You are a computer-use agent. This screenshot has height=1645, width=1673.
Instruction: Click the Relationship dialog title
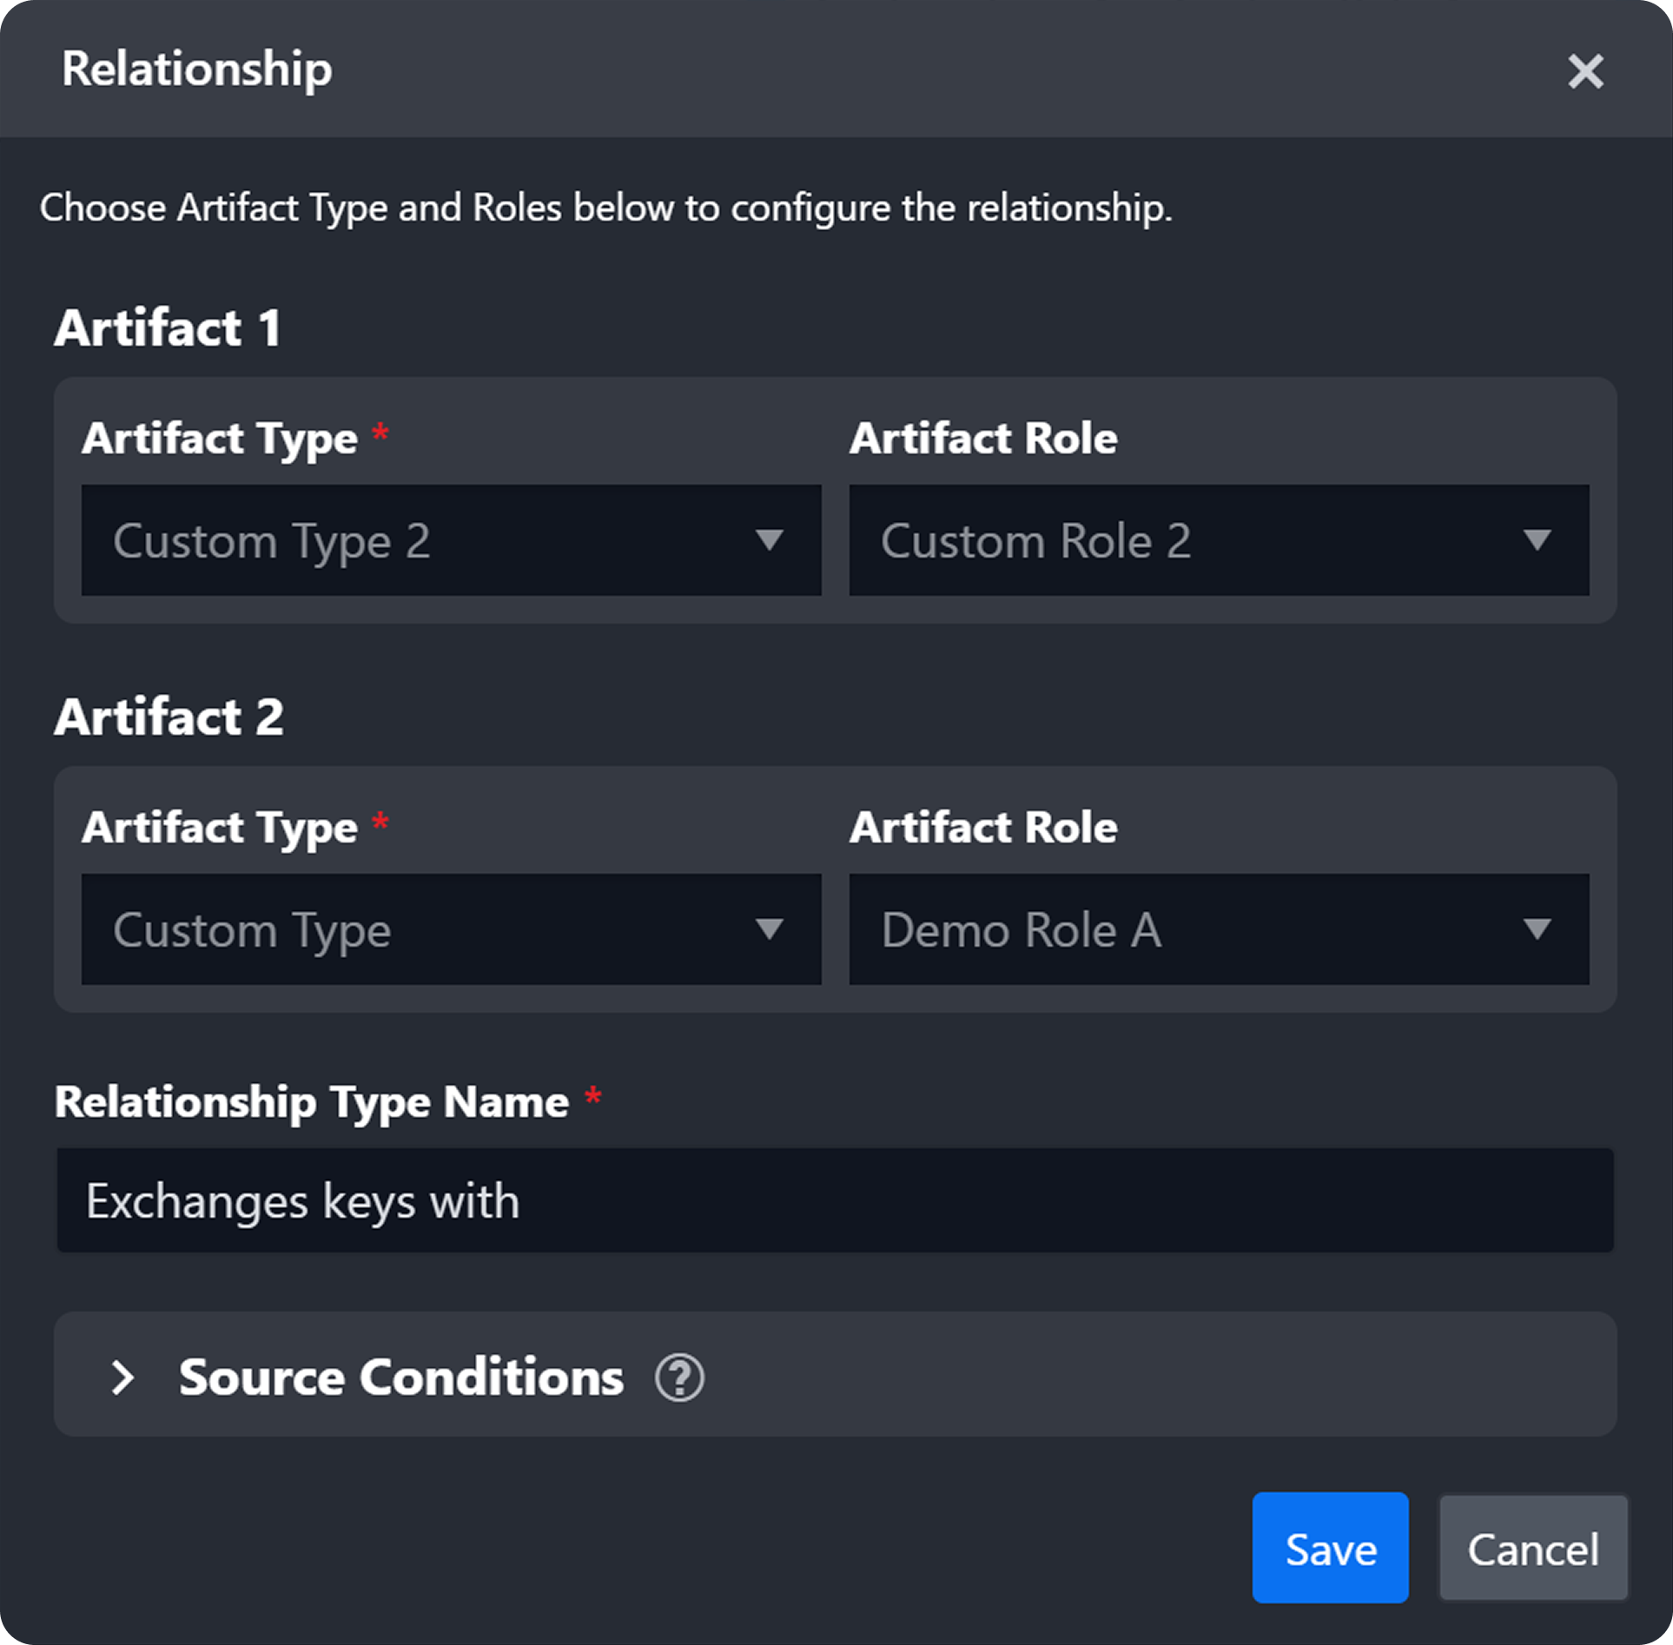point(196,69)
